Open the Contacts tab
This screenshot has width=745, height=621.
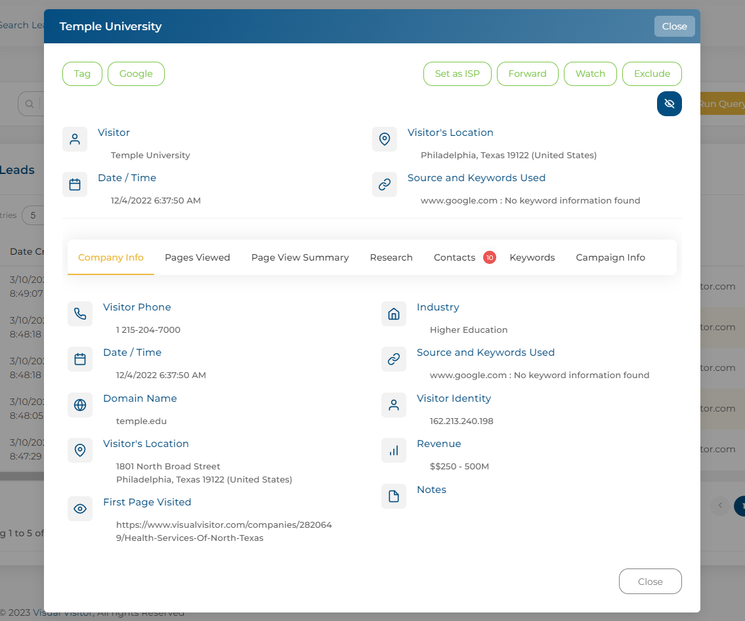(454, 257)
